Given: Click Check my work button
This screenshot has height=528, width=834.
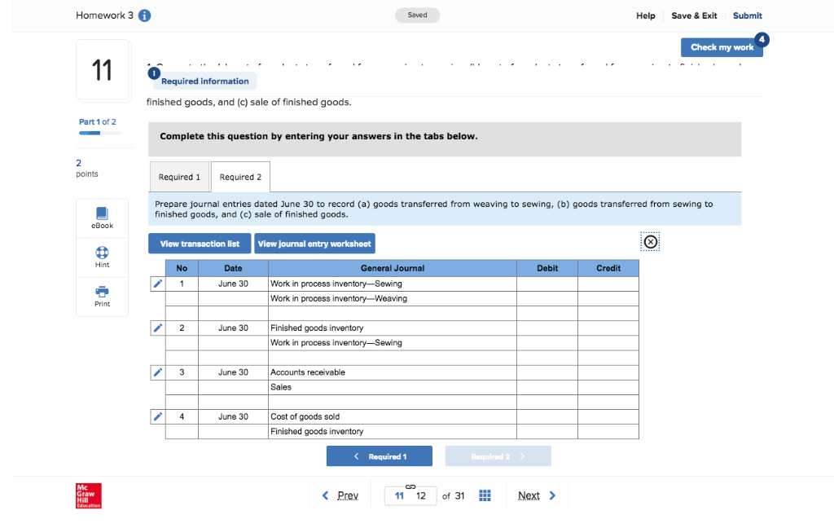Looking at the screenshot, I should pos(722,47).
